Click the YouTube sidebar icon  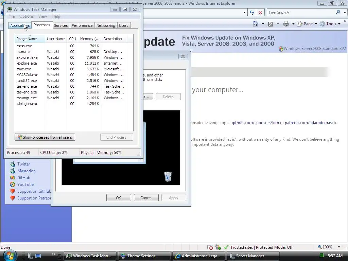[13, 185]
